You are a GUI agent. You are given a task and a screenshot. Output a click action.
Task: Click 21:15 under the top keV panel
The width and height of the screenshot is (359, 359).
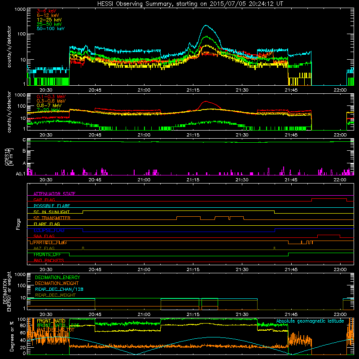(193, 90)
